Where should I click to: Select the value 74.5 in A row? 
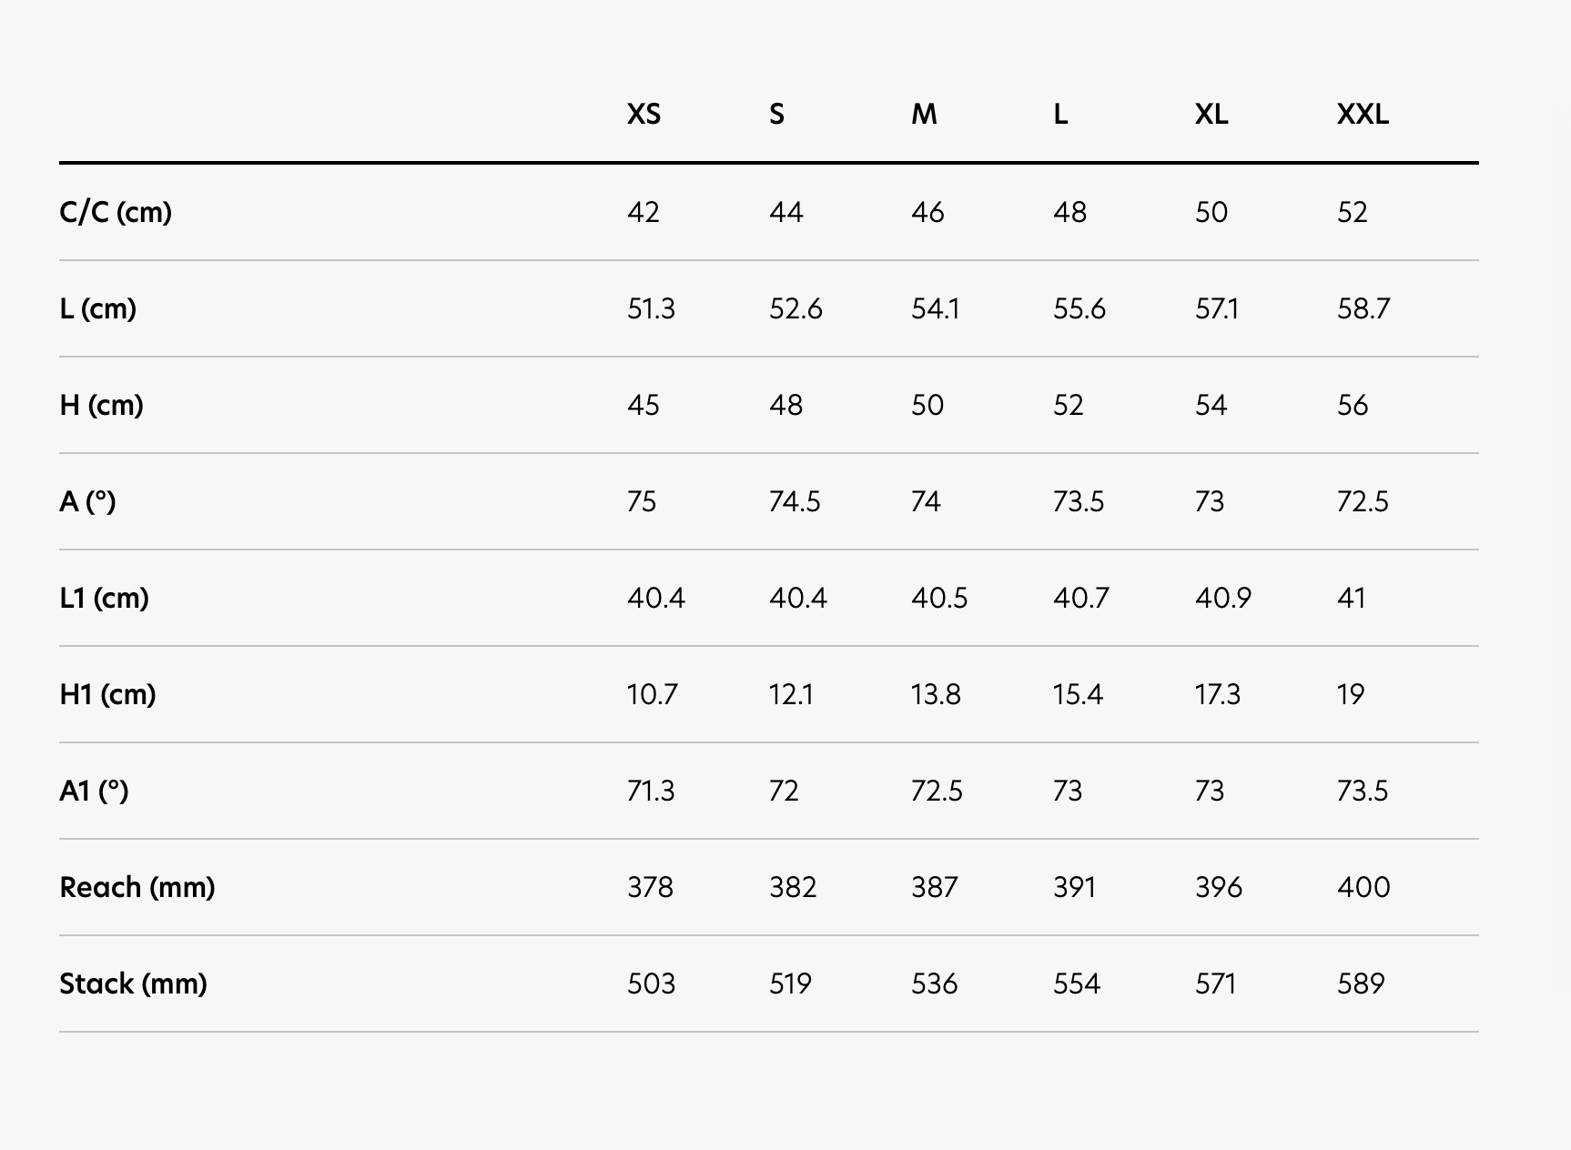coord(795,501)
